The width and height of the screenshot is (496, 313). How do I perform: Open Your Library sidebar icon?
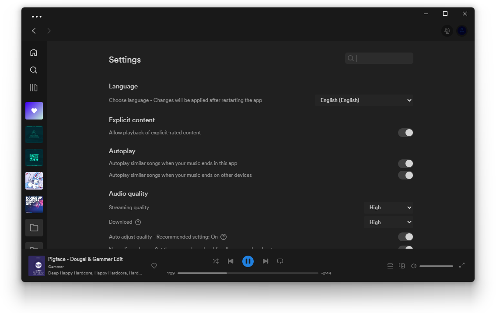34,88
